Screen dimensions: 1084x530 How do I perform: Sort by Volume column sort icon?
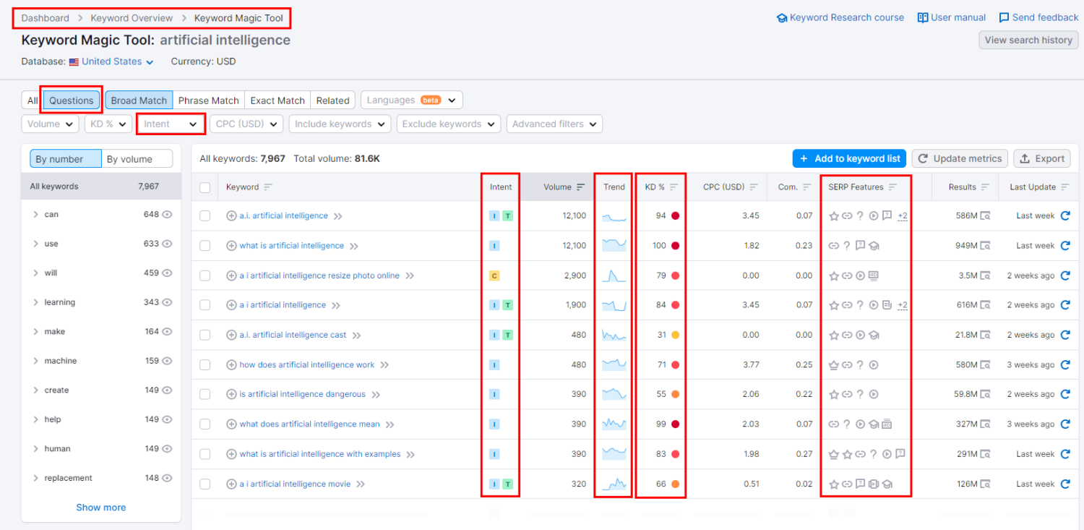(x=580, y=187)
